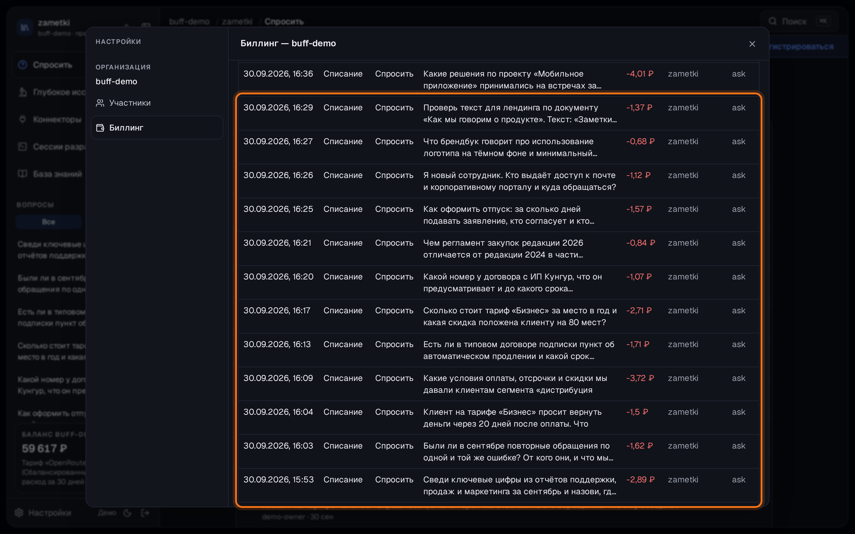Click the amount -2,71 ₽

tap(639, 310)
